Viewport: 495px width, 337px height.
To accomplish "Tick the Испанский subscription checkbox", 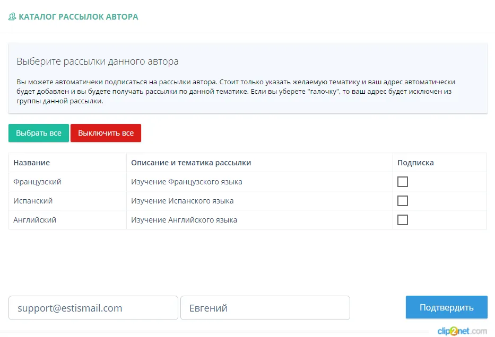I will point(403,201).
